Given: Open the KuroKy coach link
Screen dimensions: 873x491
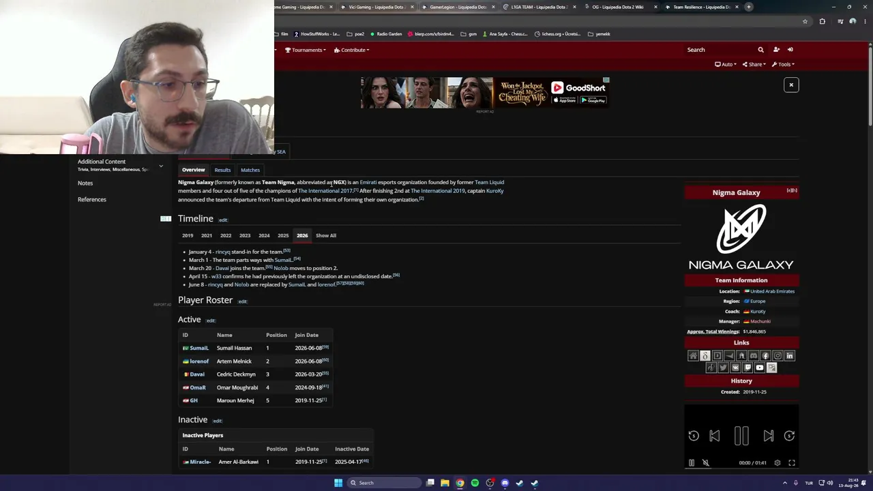Looking at the screenshot, I should pos(758,312).
